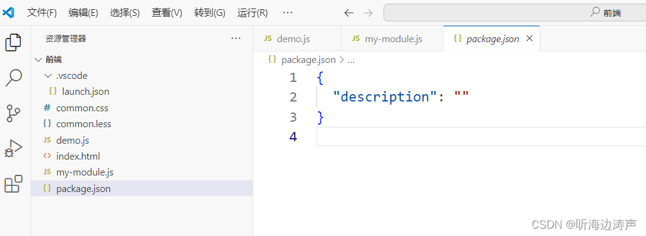Screen dimensions: 646x236
Task: Collapse the 前端 root folder
Action: point(39,60)
